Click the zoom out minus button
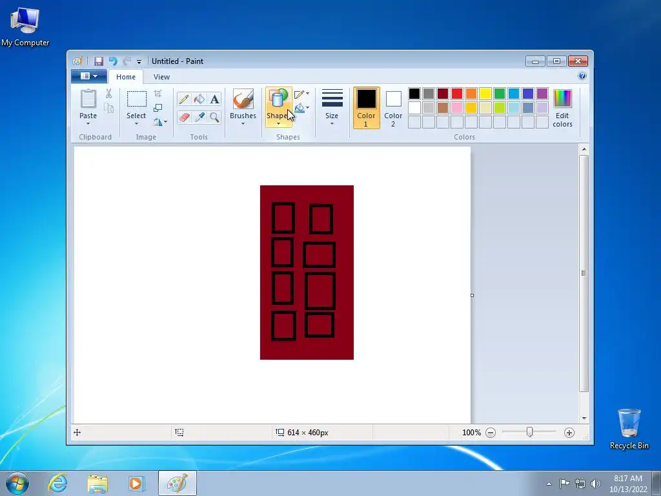The image size is (661, 496). pyautogui.click(x=491, y=433)
